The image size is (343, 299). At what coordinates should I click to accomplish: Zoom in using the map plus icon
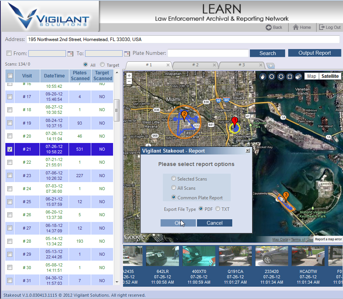(129, 75)
